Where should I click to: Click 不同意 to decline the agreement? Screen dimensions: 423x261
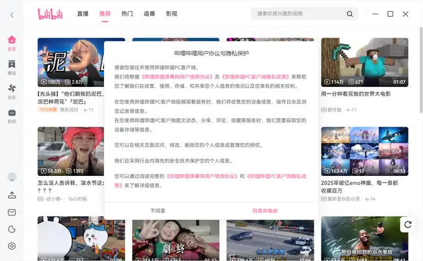(x=157, y=211)
